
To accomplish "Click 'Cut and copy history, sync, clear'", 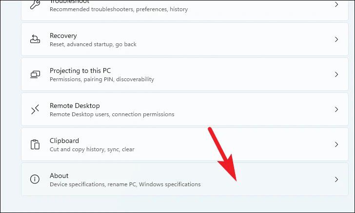I will pos(92,149).
